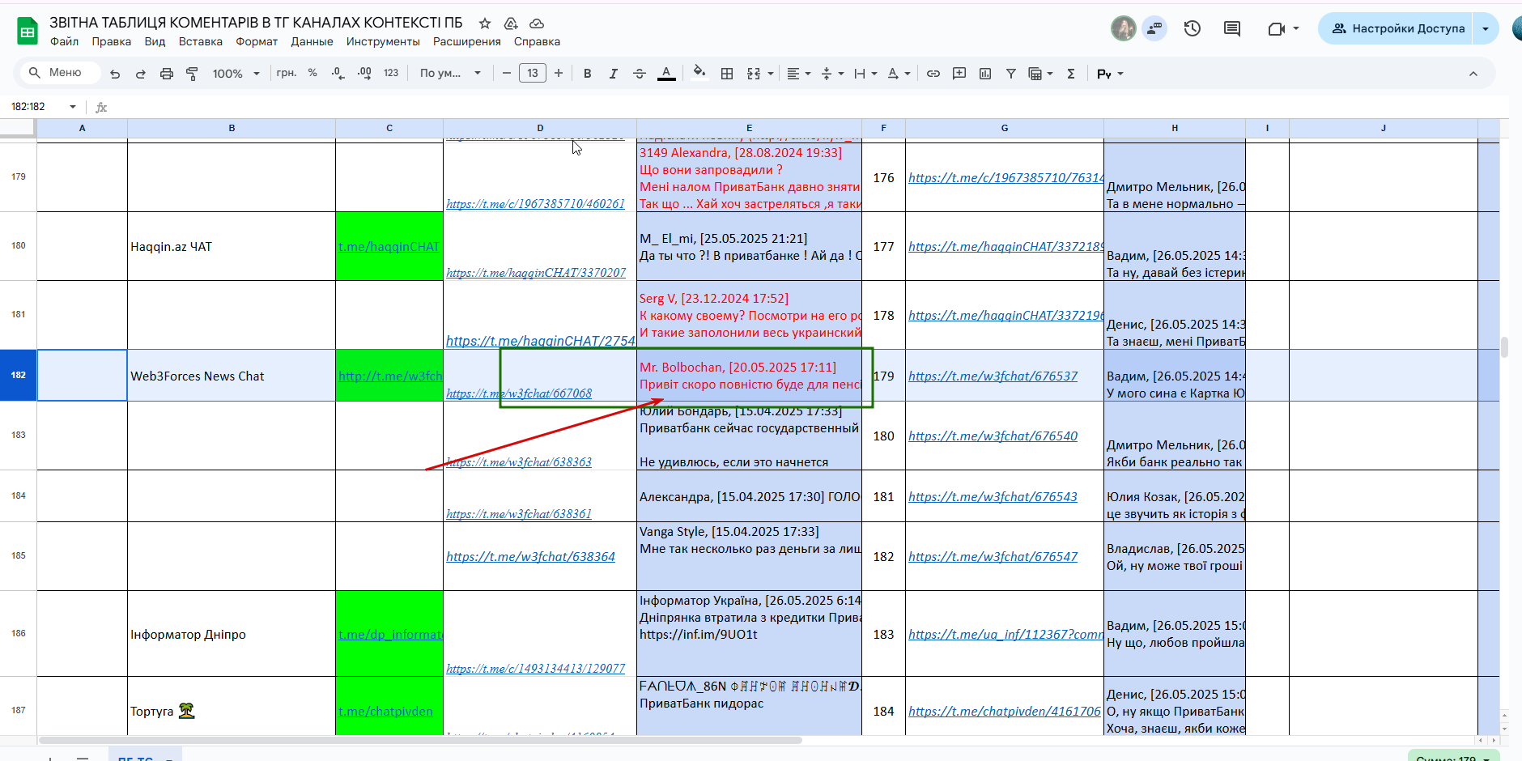1522x761 pixels.
Task: Select row header 185
Action: (x=19, y=555)
